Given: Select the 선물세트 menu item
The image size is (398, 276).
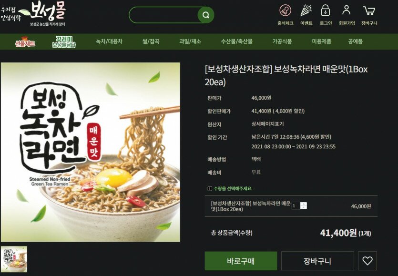Looking at the screenshot, I should [x=25, y=42].
